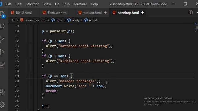The width and height of the screenshot is (198, 111).
Task: Open the More Actions ellipsis in editor
Action: click(197, 12)
